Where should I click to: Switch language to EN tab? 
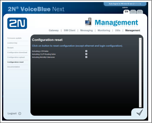click(x=126, y=12)
